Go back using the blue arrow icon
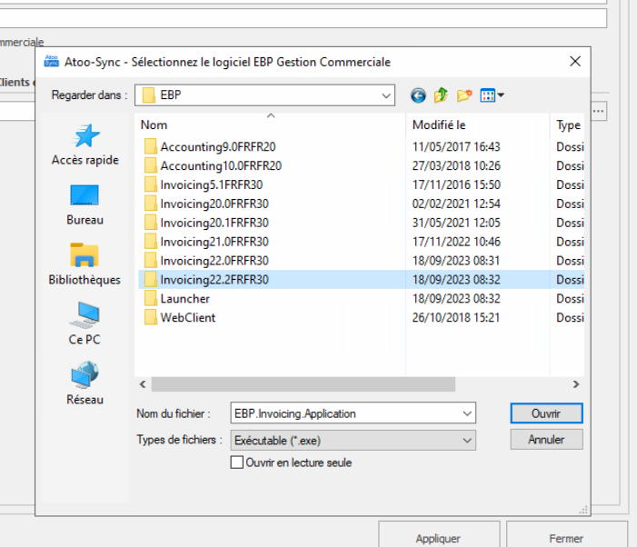This screenshot has height=547, width=637. 418,95
